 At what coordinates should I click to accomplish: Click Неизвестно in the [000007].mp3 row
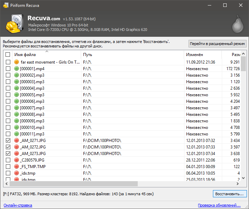coord(197,108)
